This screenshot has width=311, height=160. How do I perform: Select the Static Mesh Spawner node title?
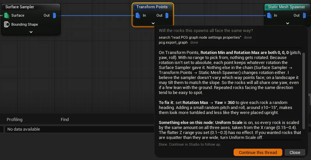[286, 7]
